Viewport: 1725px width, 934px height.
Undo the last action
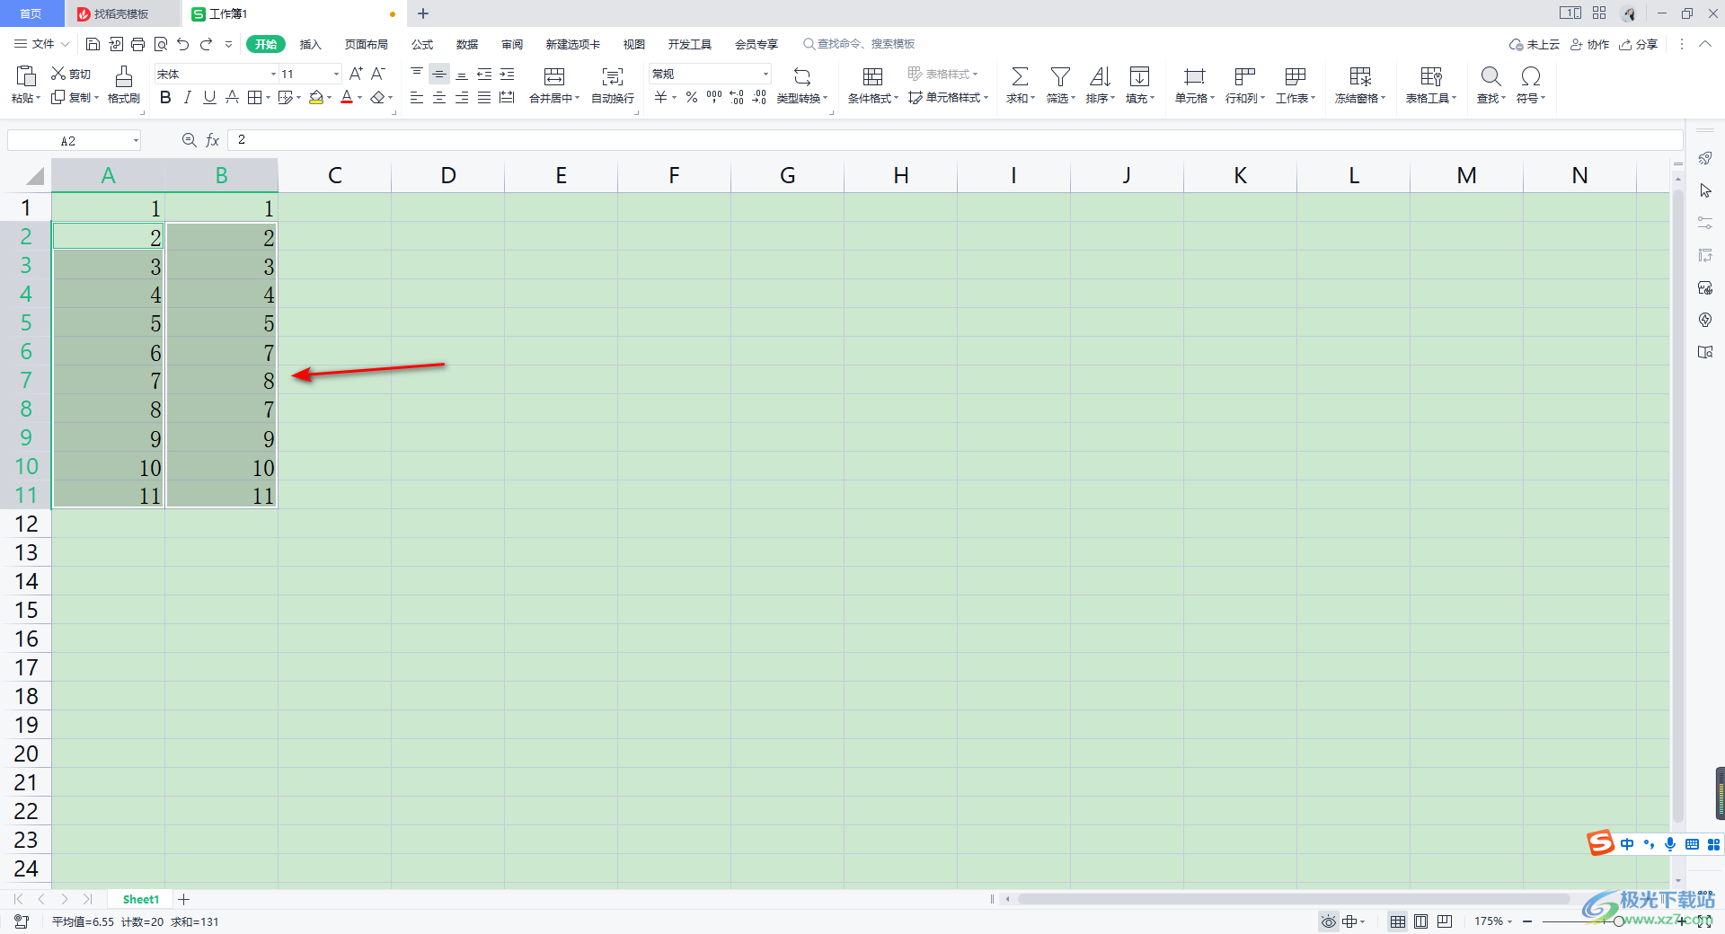183,44
